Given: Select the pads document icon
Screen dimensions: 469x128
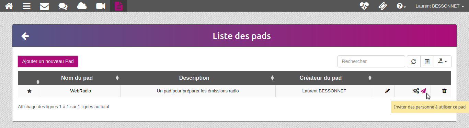Looking at the screenshot, I should pos(119,6).
